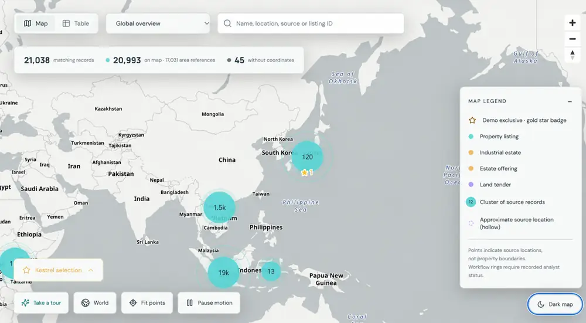Click the India map label
The height and width of the screenshot is (323, 586).
[x=142, y=199]
